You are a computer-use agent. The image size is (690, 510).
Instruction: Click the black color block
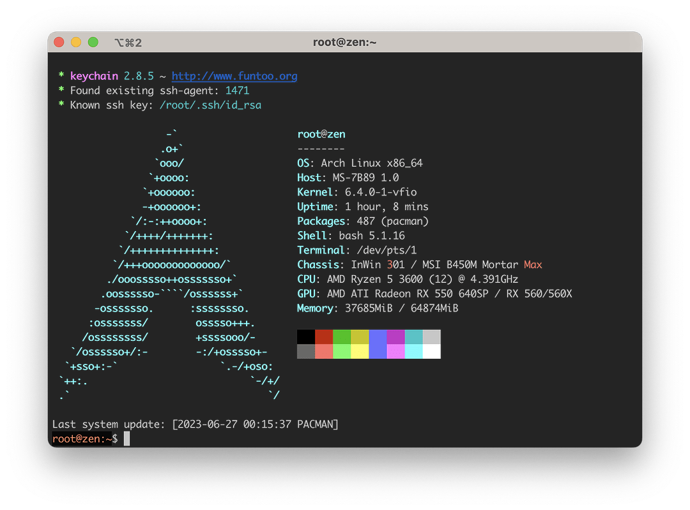pos(306,337)
